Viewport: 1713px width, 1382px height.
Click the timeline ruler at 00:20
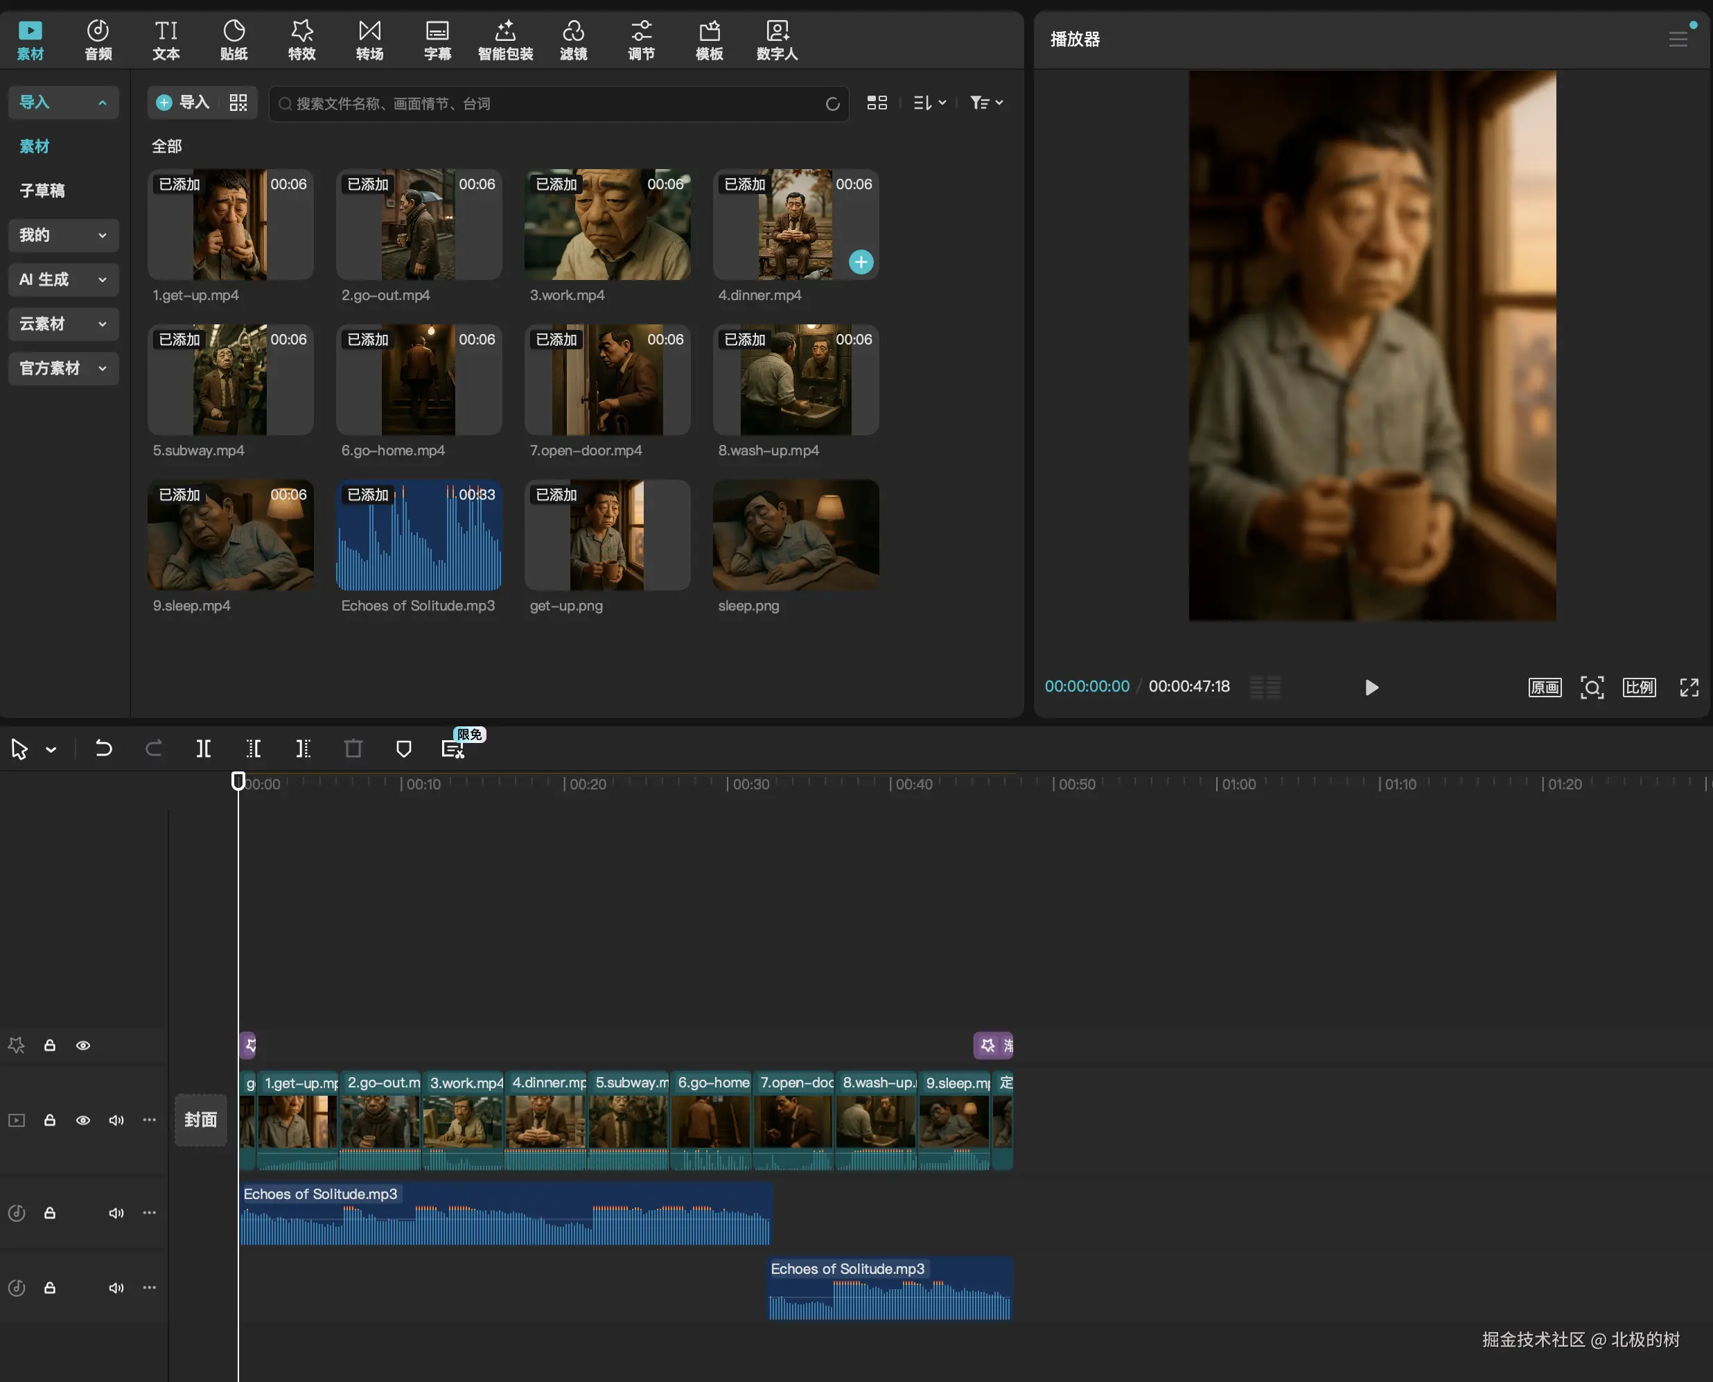565,784
